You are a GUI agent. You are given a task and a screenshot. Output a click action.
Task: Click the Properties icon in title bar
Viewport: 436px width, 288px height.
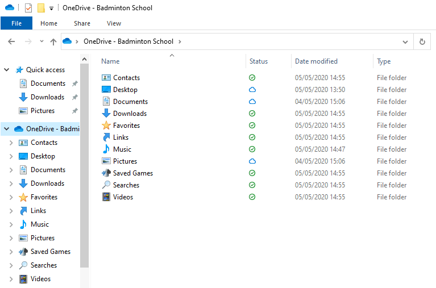29,8
